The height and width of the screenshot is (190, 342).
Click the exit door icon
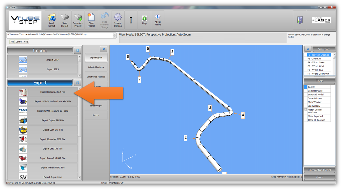pos(299,20)
